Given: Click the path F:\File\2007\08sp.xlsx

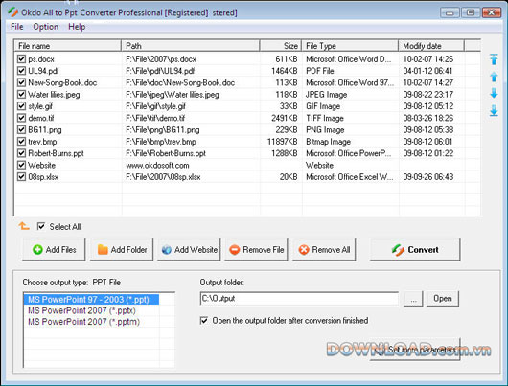Looking at the screenshot, I should (163, 177).
